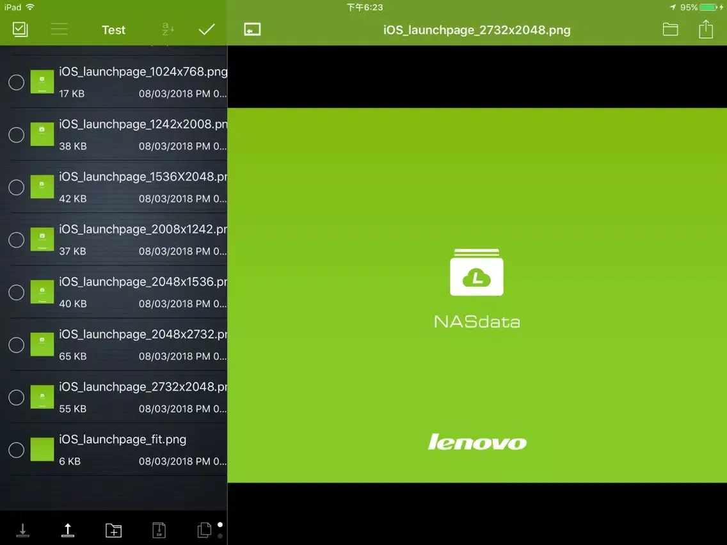The height and width of the screenshot is (545, 727).
Task: Tap the download arrow icon
Action: [23, 530]
